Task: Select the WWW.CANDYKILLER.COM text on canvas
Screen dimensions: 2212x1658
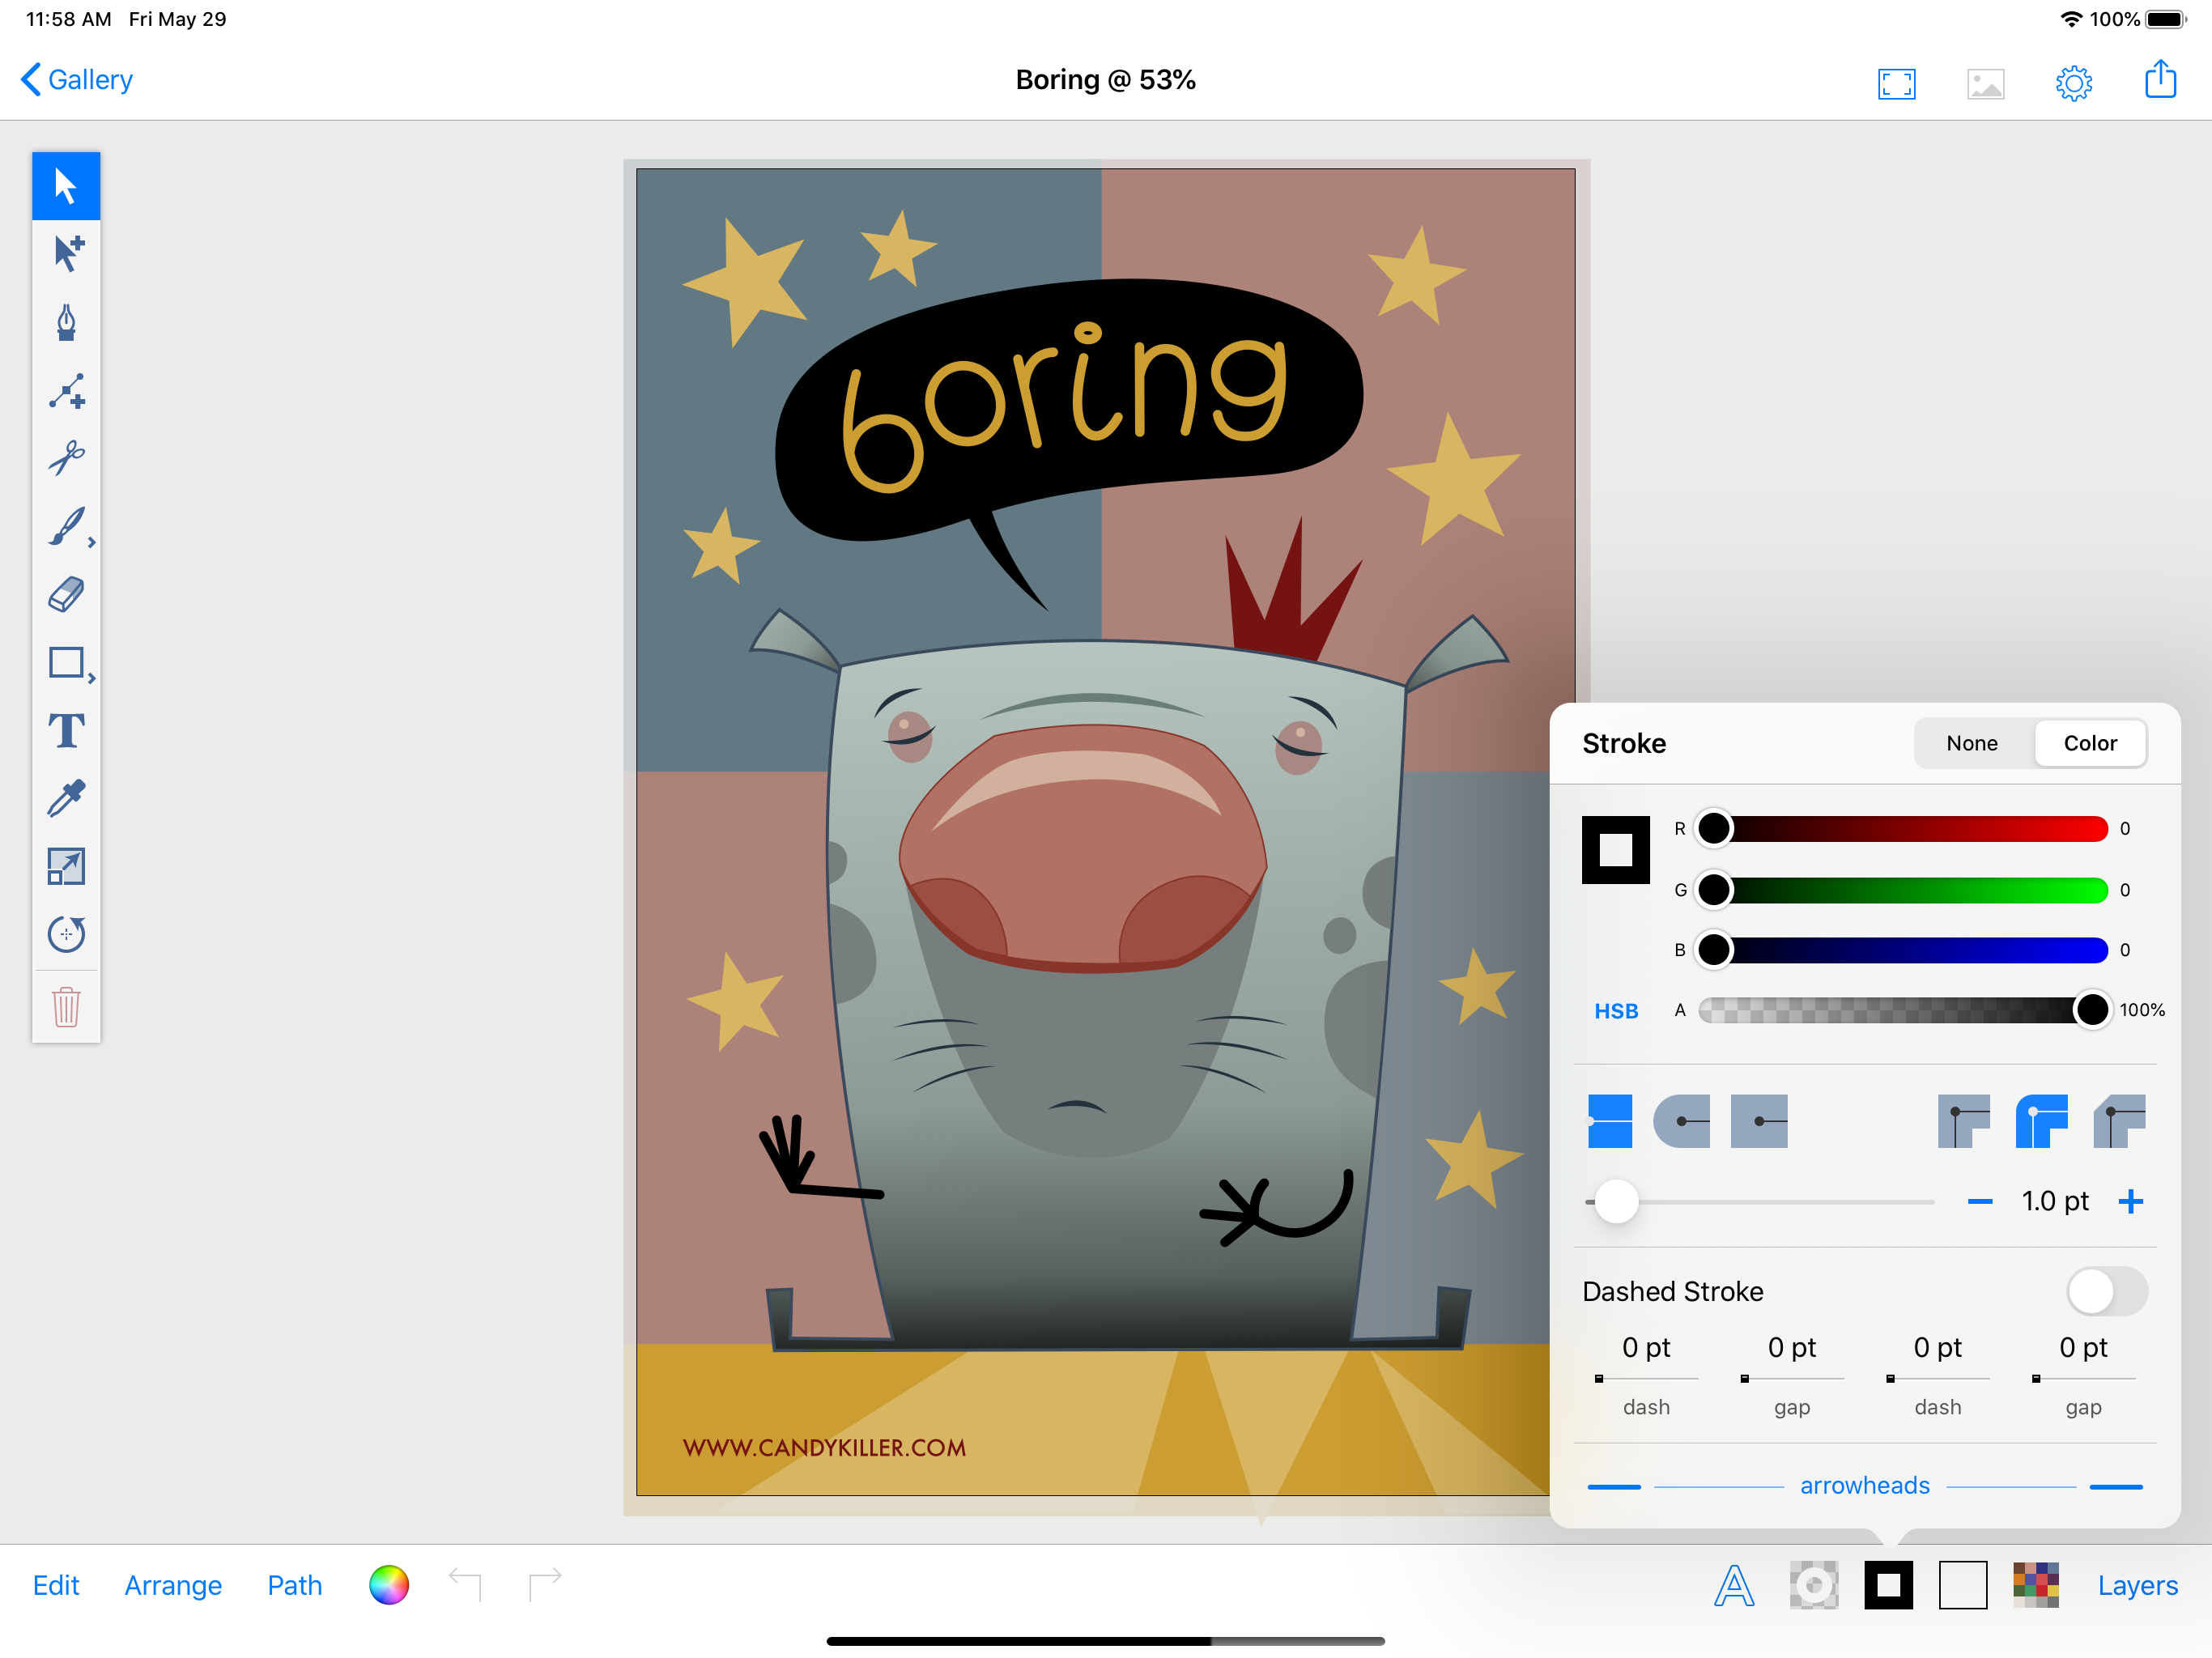Action: pos(824,1447)
